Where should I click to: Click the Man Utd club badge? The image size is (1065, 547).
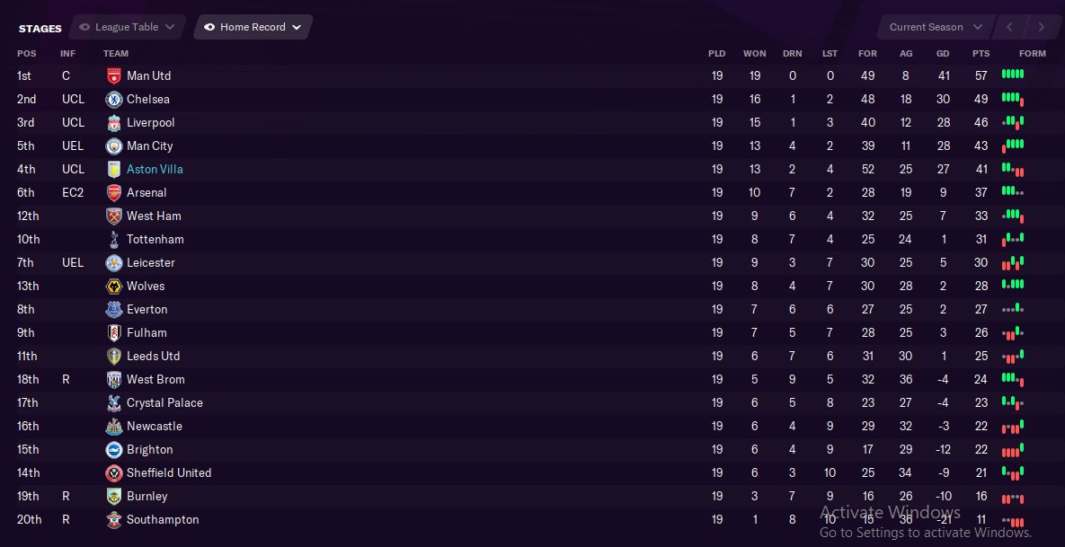114,76
